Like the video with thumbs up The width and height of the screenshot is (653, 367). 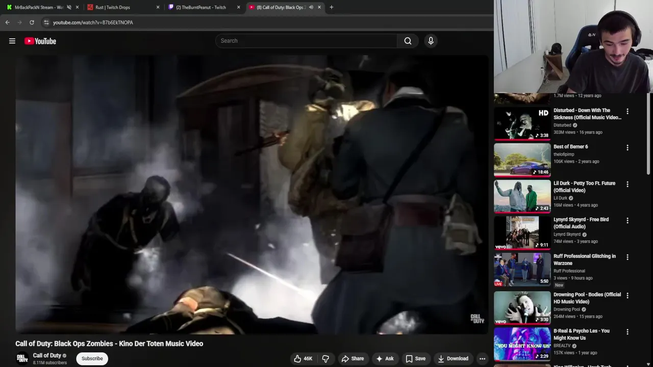(303, 359)
